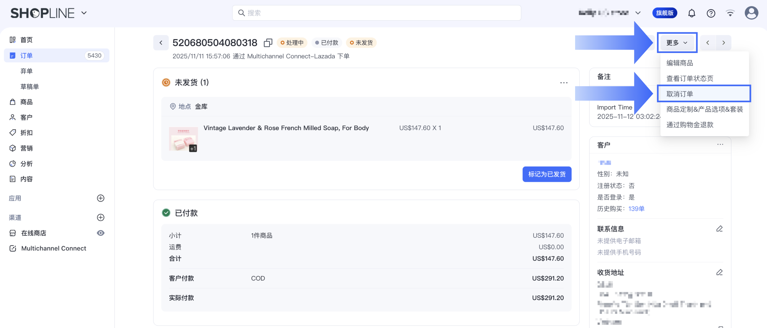Image resolution: width=767 pixels, height=328 pixels.
Task: Click the Vintage Lavender & Rose soap title
Action: (x=286, y=128)
